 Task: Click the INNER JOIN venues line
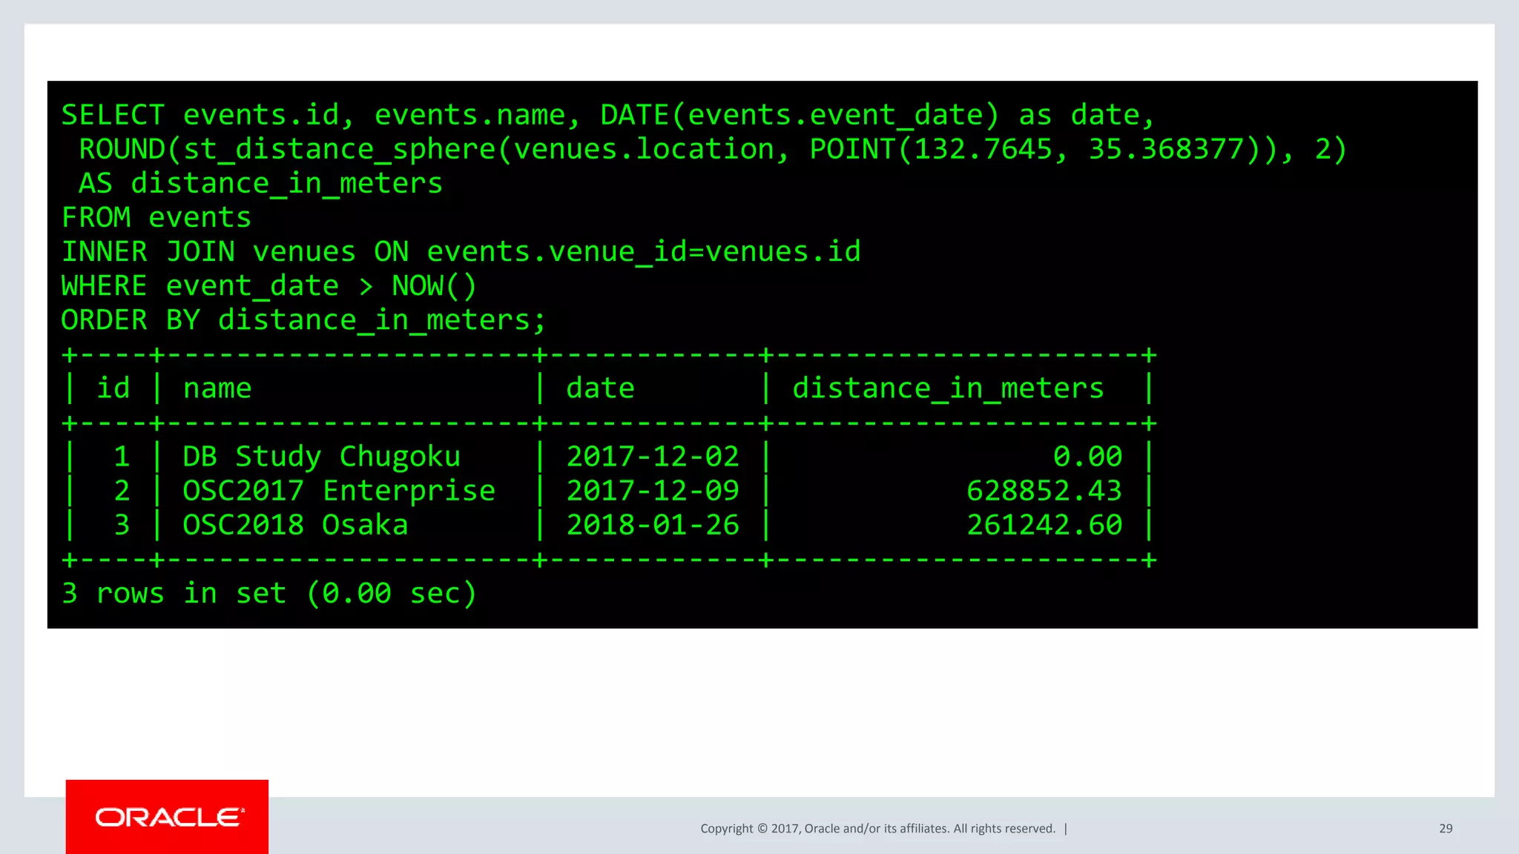point(461,252)
